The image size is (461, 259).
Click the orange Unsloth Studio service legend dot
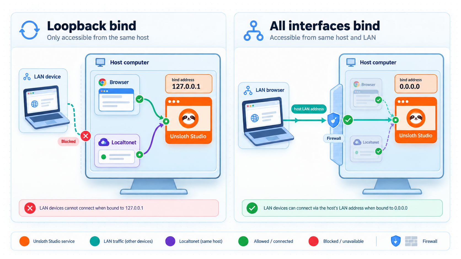pos(25,241)
